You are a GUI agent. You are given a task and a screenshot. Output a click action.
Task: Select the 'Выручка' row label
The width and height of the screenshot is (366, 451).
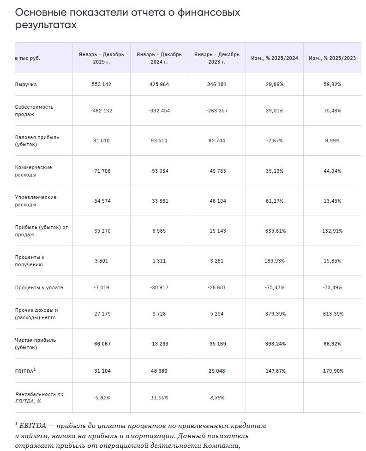[26, 85]
